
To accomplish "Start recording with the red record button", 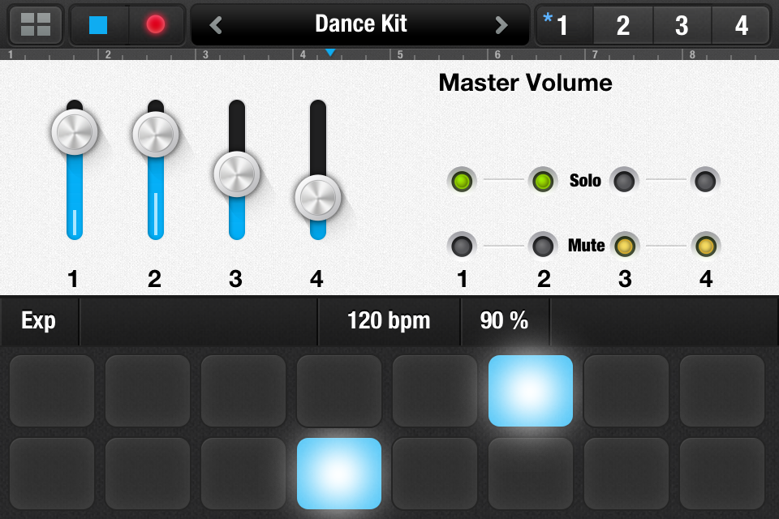I will pos(156,24).
